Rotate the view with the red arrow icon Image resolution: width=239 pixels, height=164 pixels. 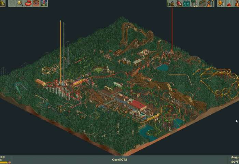click(x=28, y=3)
